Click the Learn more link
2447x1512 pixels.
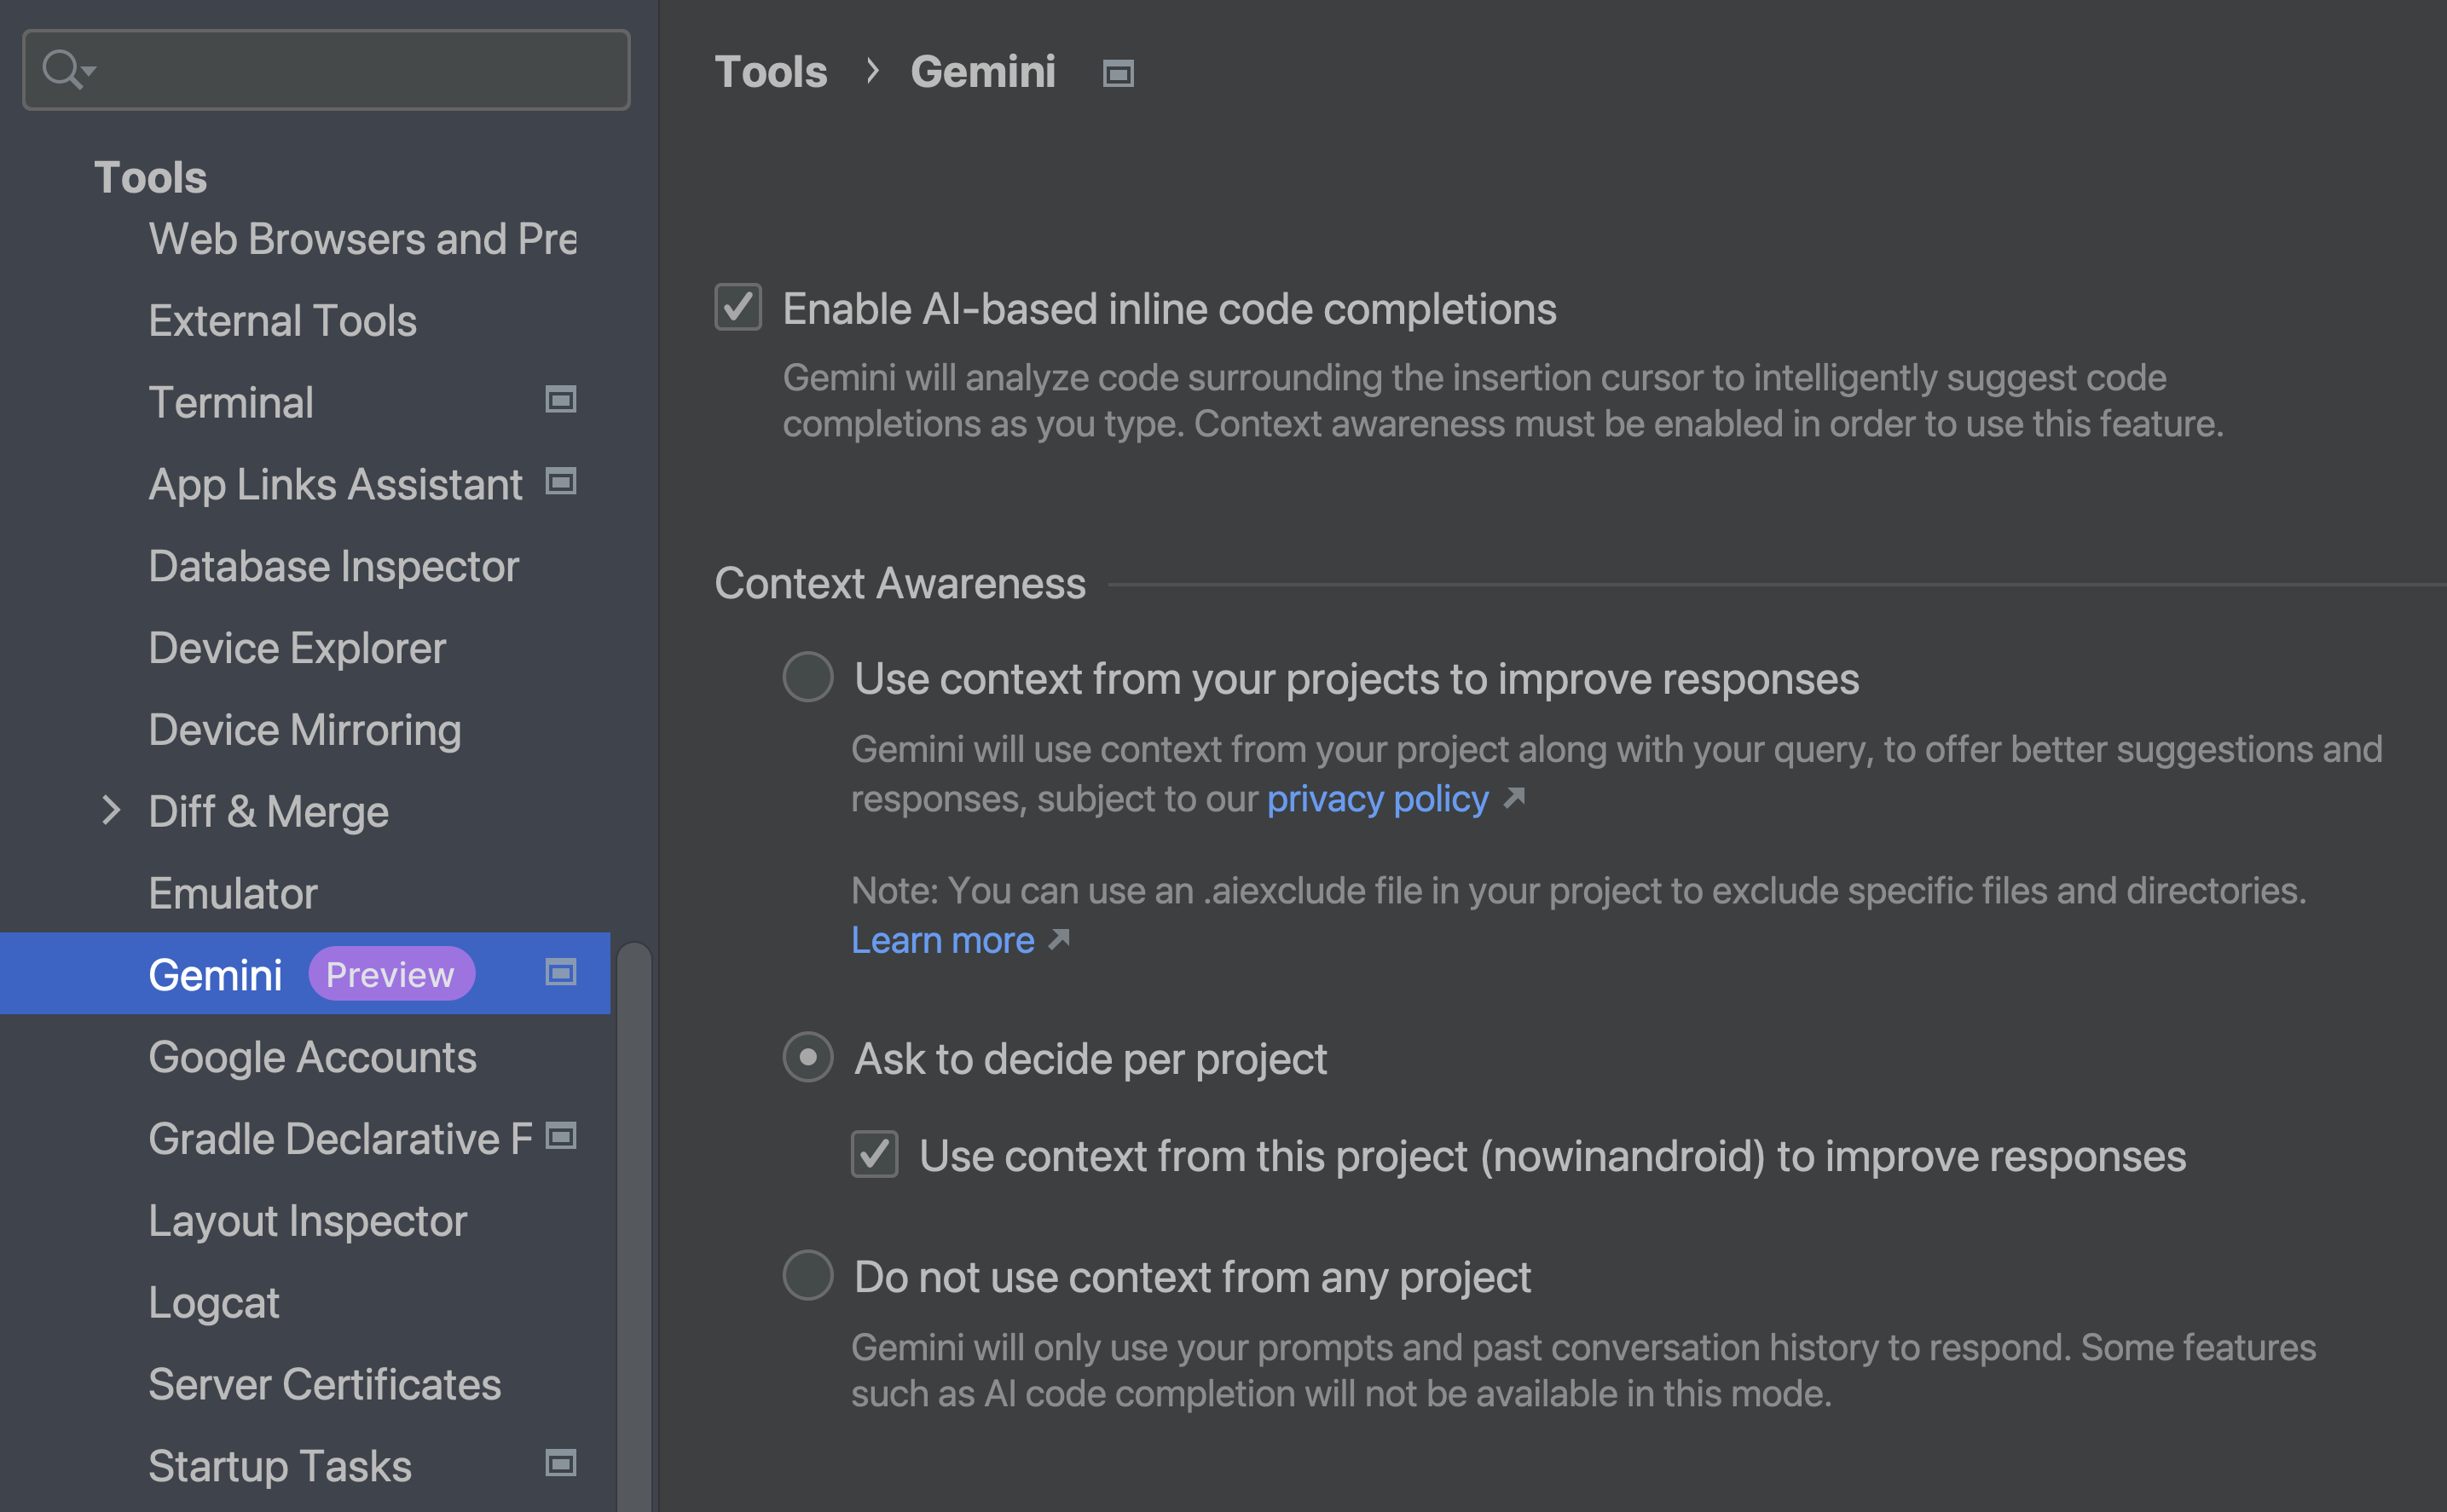944,938
